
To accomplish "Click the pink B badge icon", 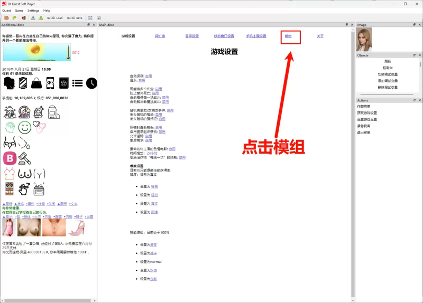I will pyautogui.click(x=10, y=158).
